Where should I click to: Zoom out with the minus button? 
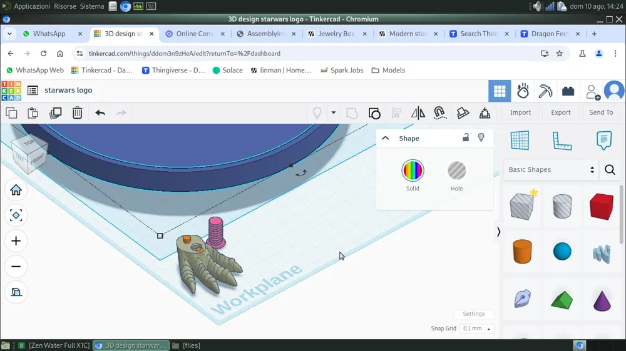(16, 267)
